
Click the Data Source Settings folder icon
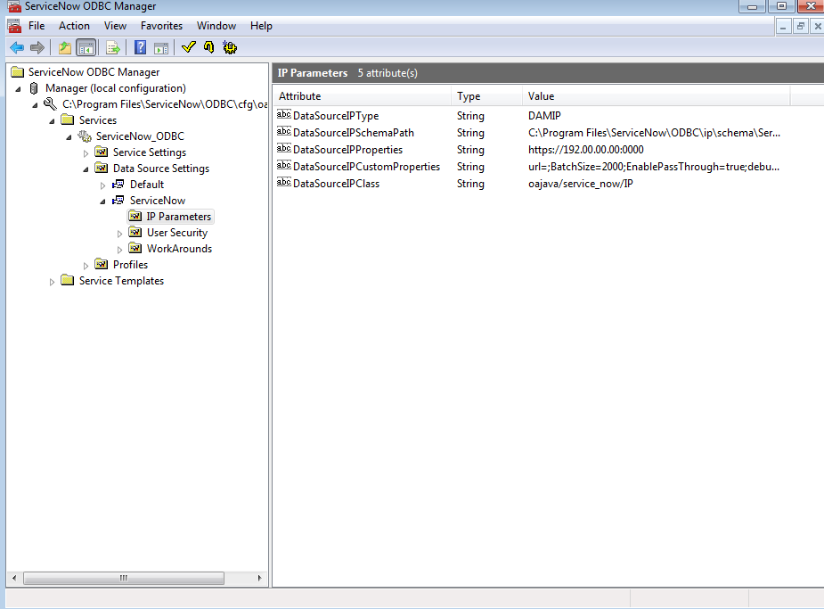pyautogui.click(x=102, y=168)
